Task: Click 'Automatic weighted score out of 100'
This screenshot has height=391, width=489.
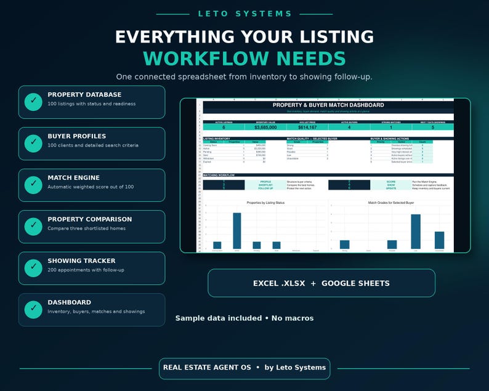Action: 91,187
